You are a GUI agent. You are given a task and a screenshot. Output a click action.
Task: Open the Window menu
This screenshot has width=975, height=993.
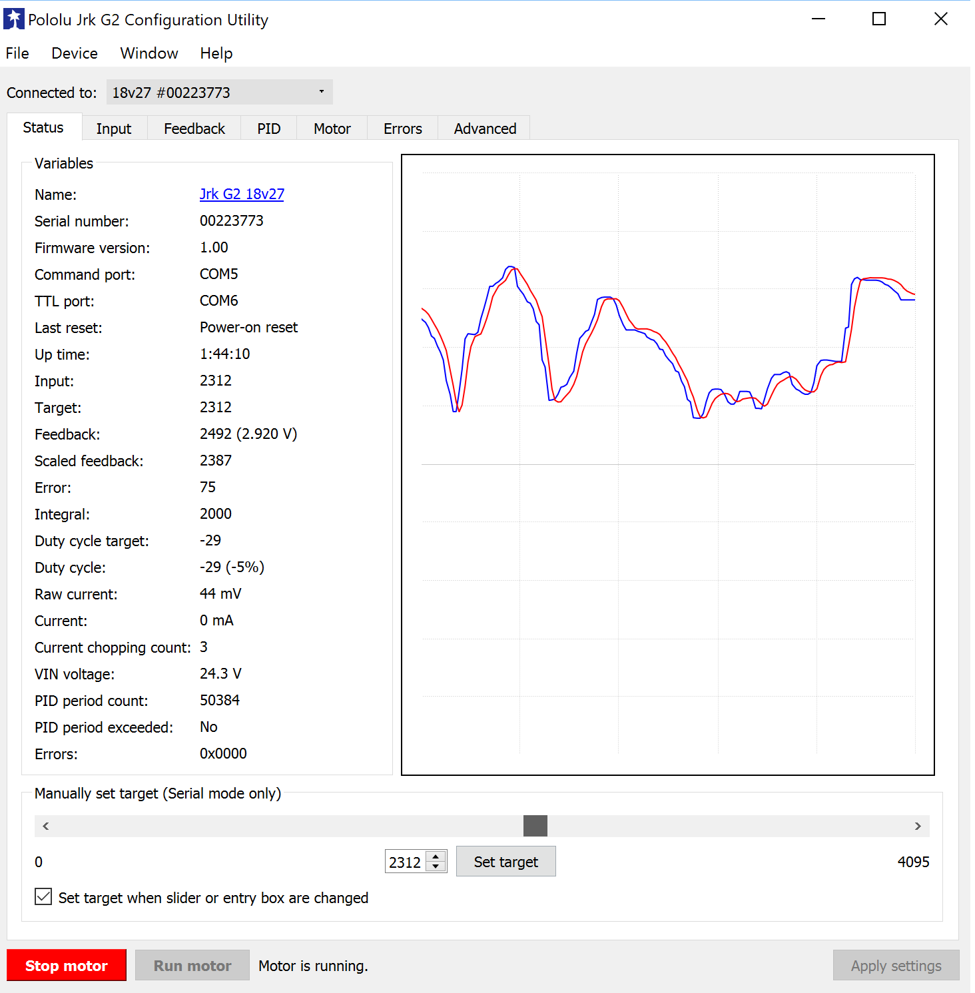click(x=149, y=53)
